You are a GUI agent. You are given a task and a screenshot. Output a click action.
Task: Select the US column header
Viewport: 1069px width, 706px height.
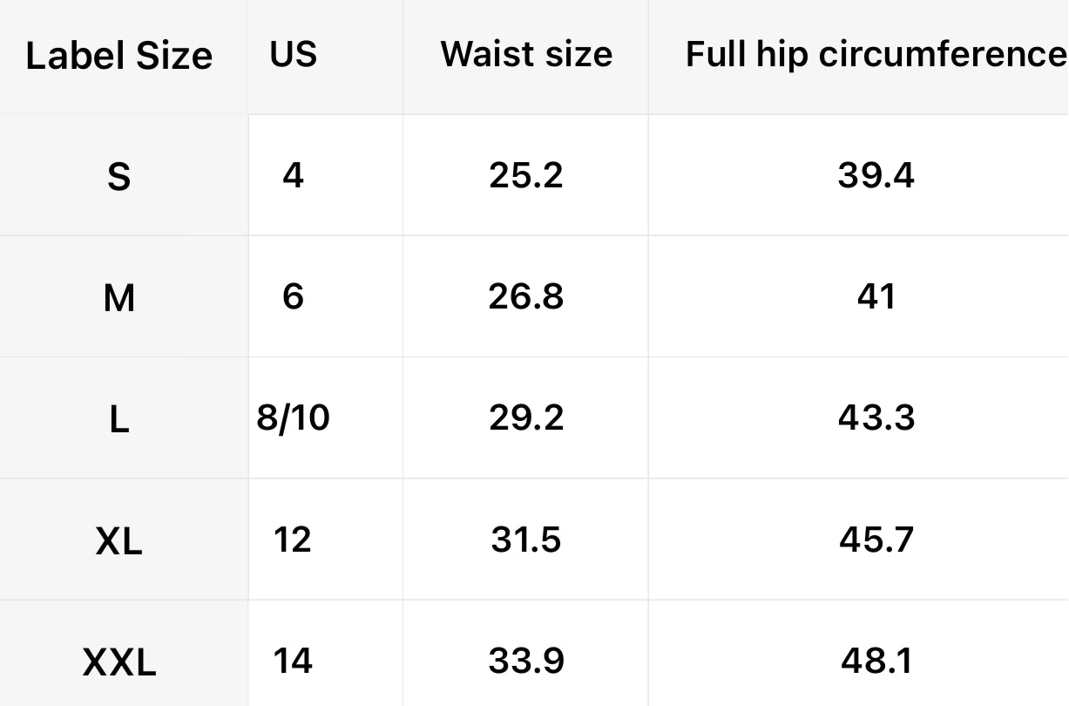[x=293, y=54]
